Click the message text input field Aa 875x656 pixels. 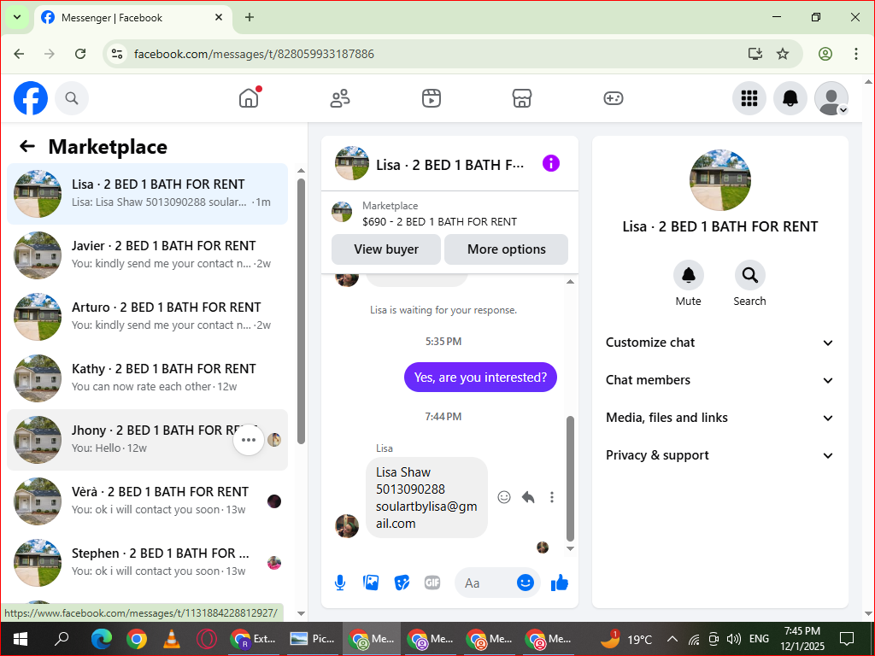pos(484,583)
